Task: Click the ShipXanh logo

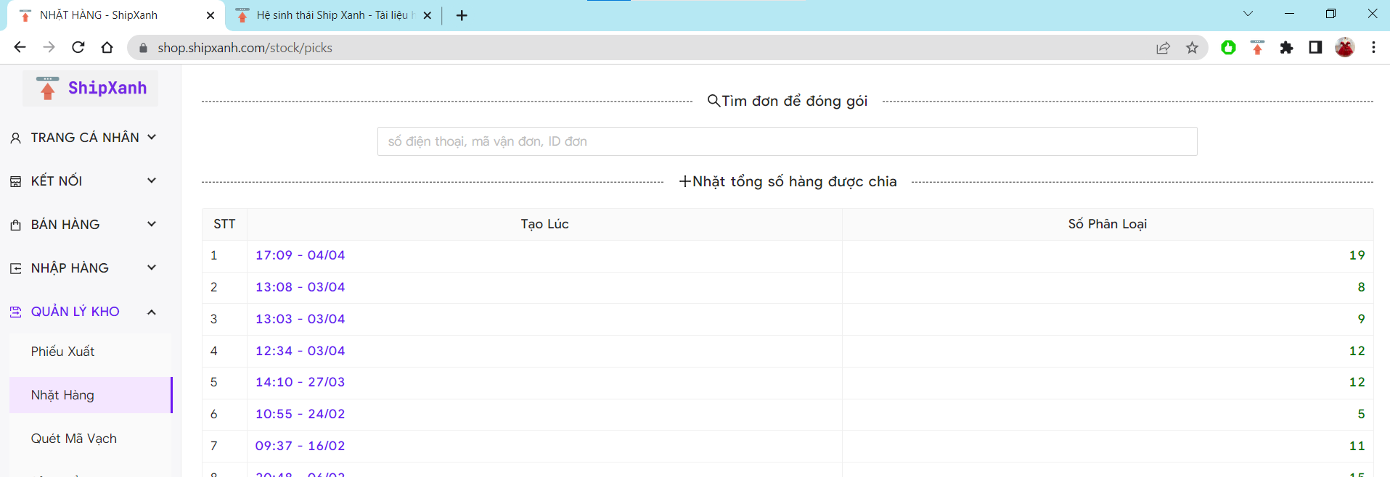Action: pyautogui.click(x=91, y=88)
